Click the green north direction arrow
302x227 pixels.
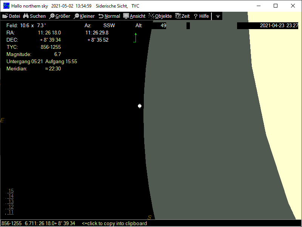tap(136, 37)
